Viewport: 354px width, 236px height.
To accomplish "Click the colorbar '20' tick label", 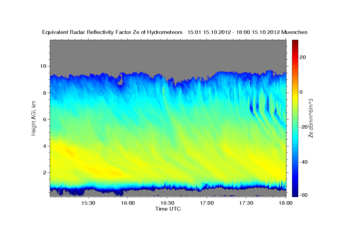I will 303,57.
